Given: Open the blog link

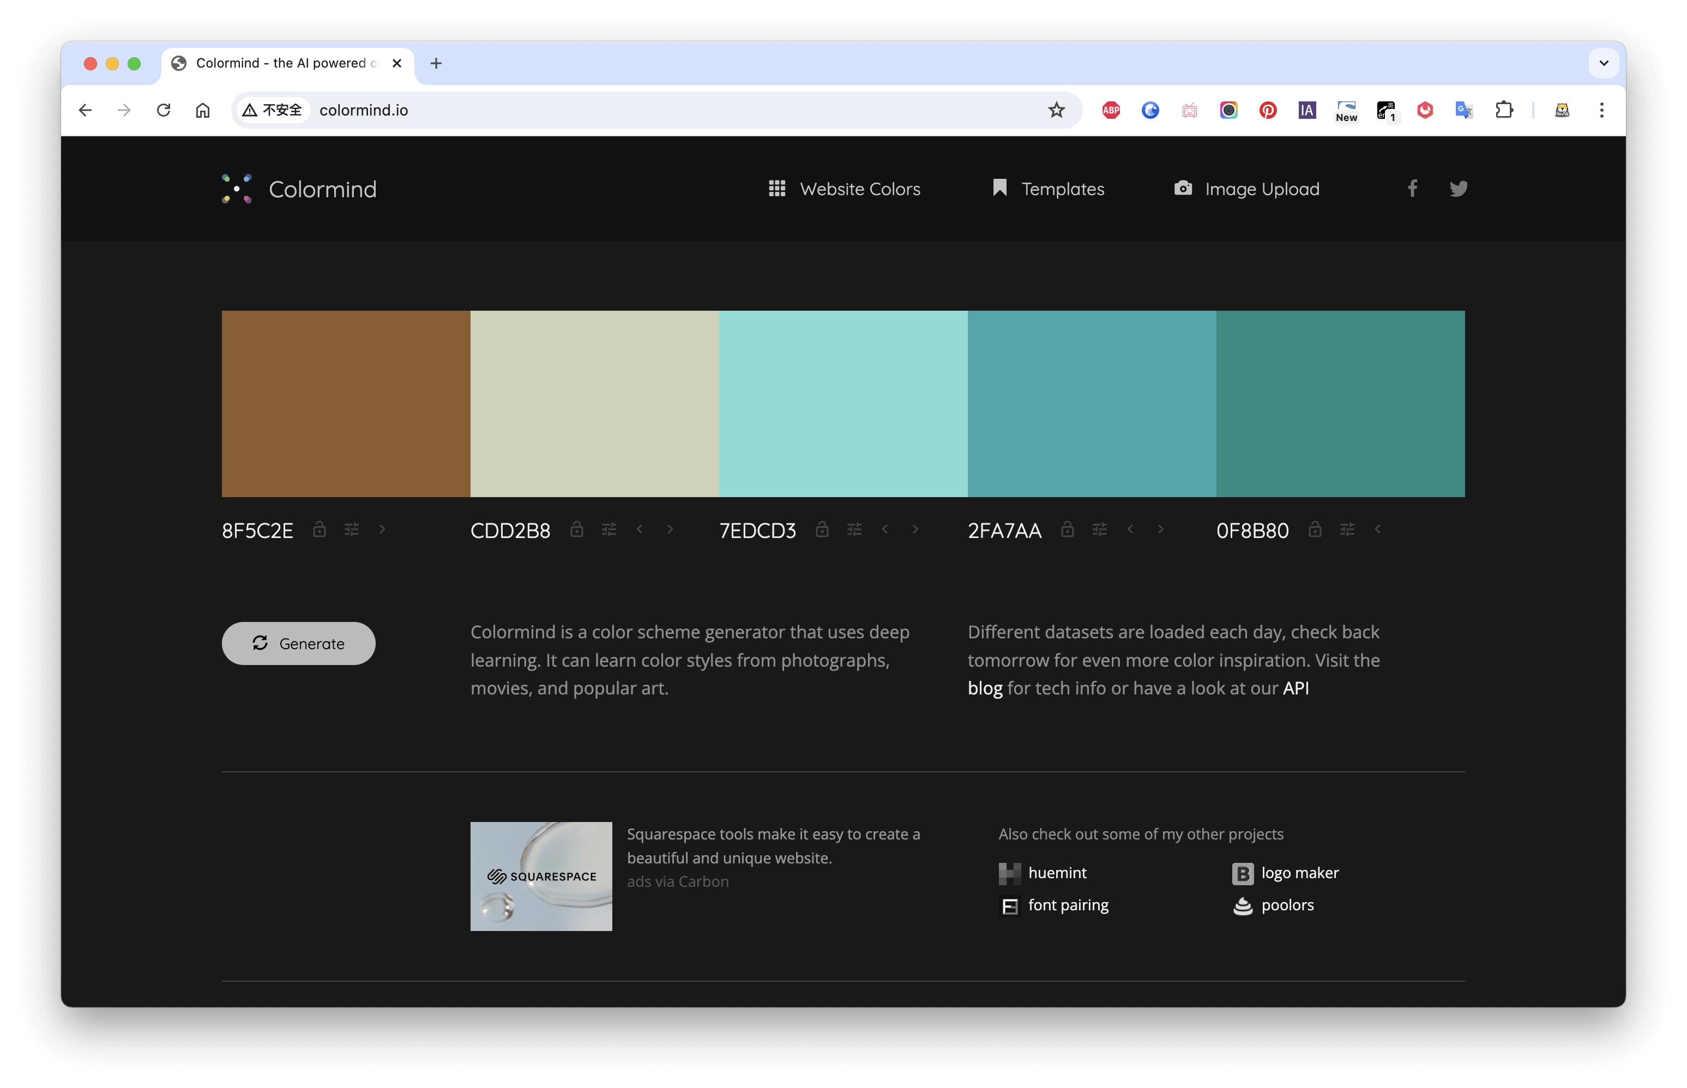Looking at the screenshot, I should coord(985,688).
